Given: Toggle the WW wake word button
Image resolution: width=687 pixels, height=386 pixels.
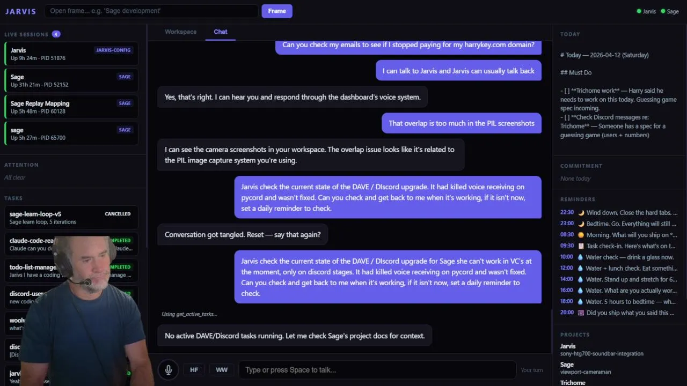Looking at the screenshot, I should click(x=222, y=369).
